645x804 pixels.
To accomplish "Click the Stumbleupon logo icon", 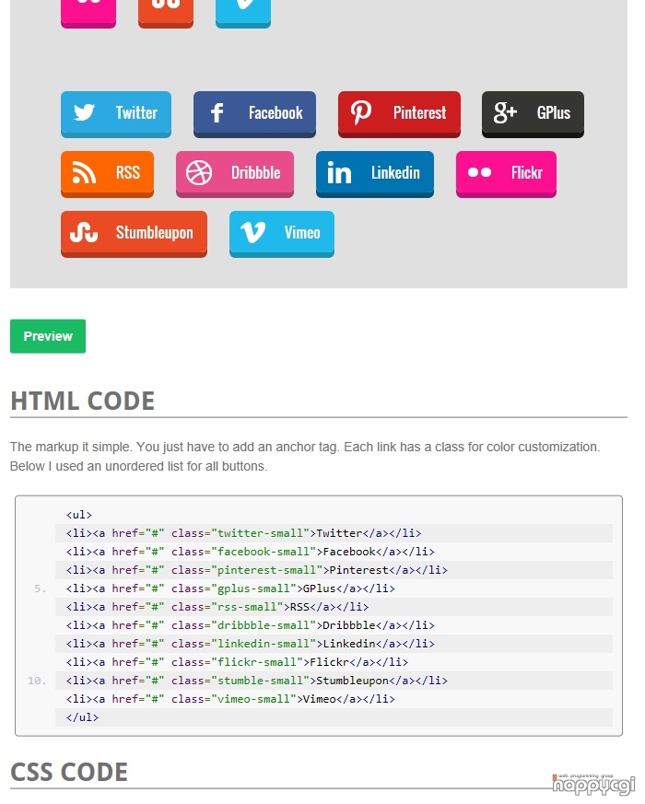I will tap(84, 232).
